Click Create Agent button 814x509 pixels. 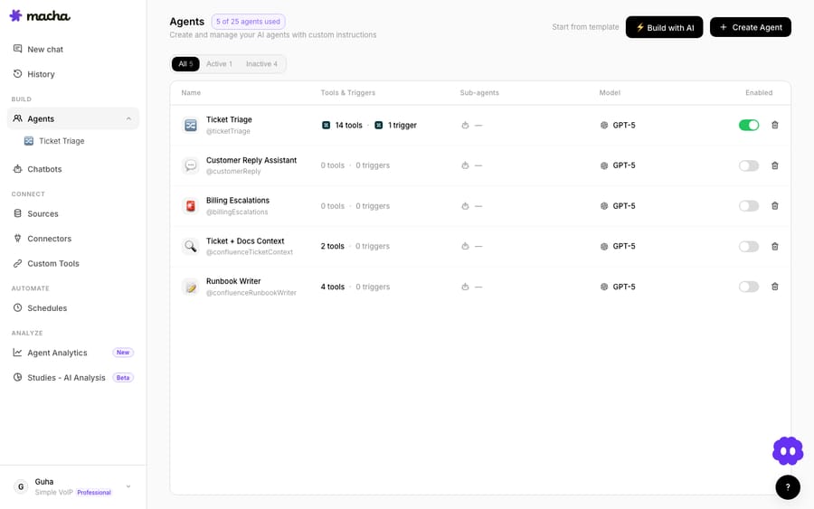(x=750, y=27)
